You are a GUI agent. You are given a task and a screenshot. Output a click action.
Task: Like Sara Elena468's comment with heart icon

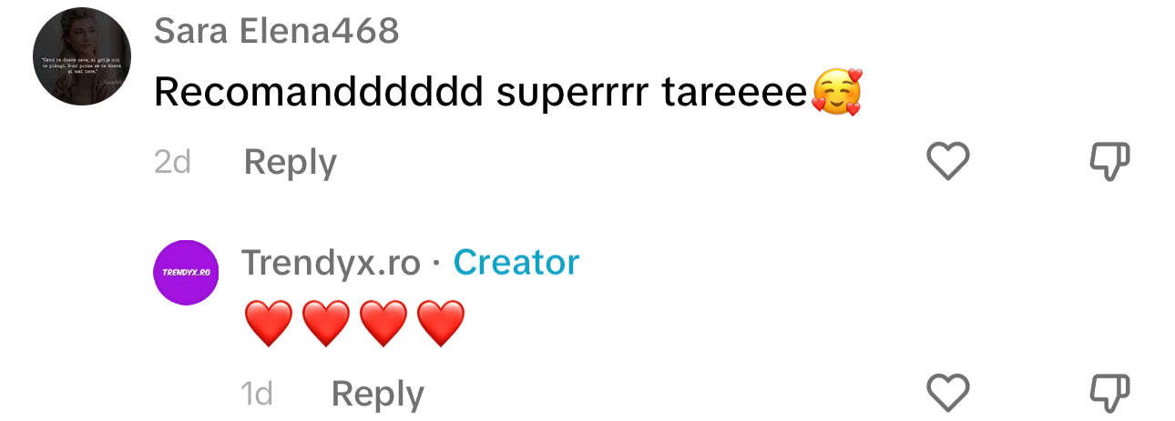tap(947, 162)
